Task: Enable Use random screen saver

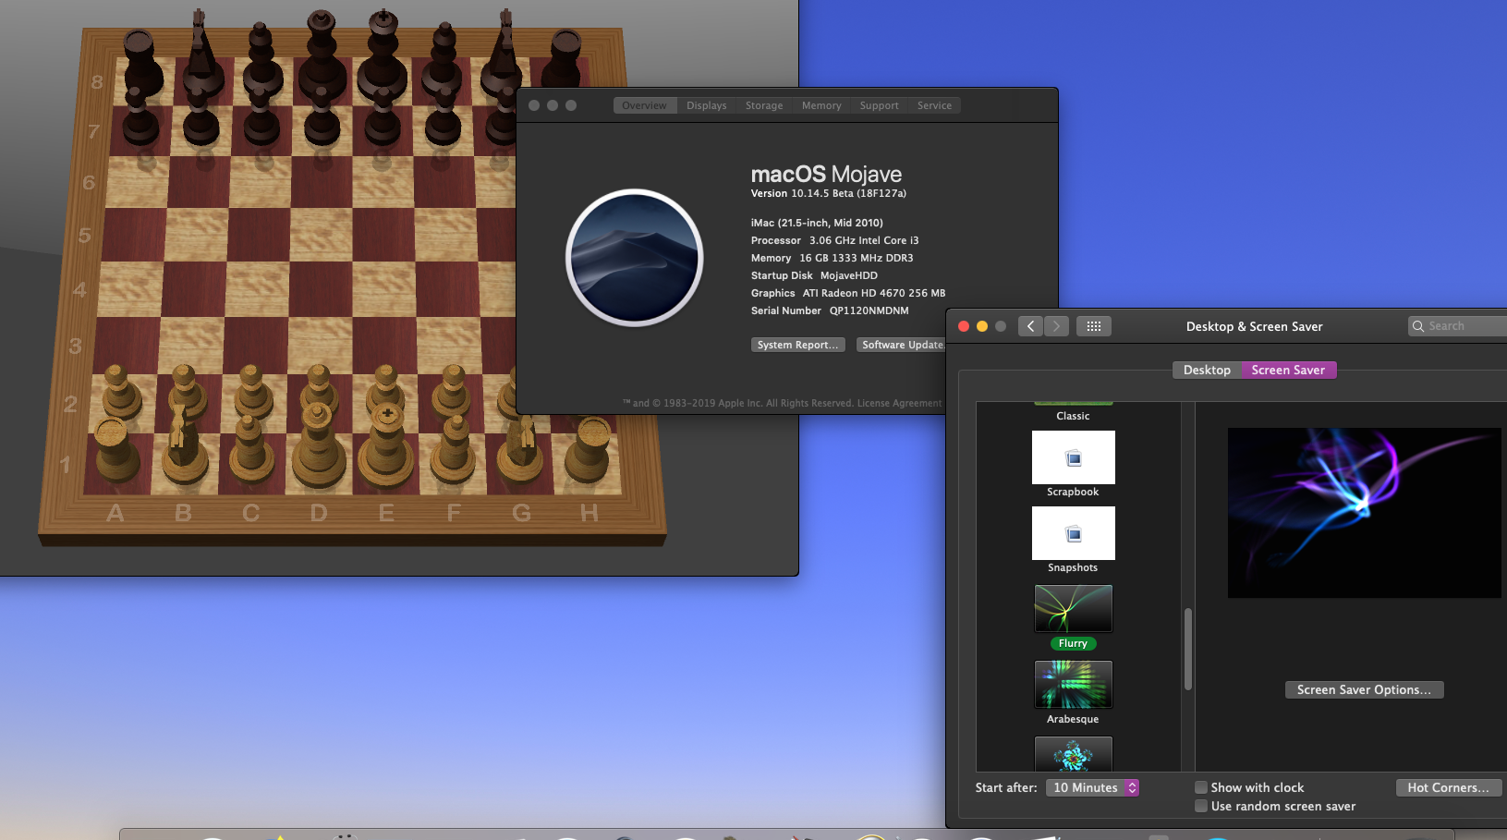Action: click(x=1201, y=806)
